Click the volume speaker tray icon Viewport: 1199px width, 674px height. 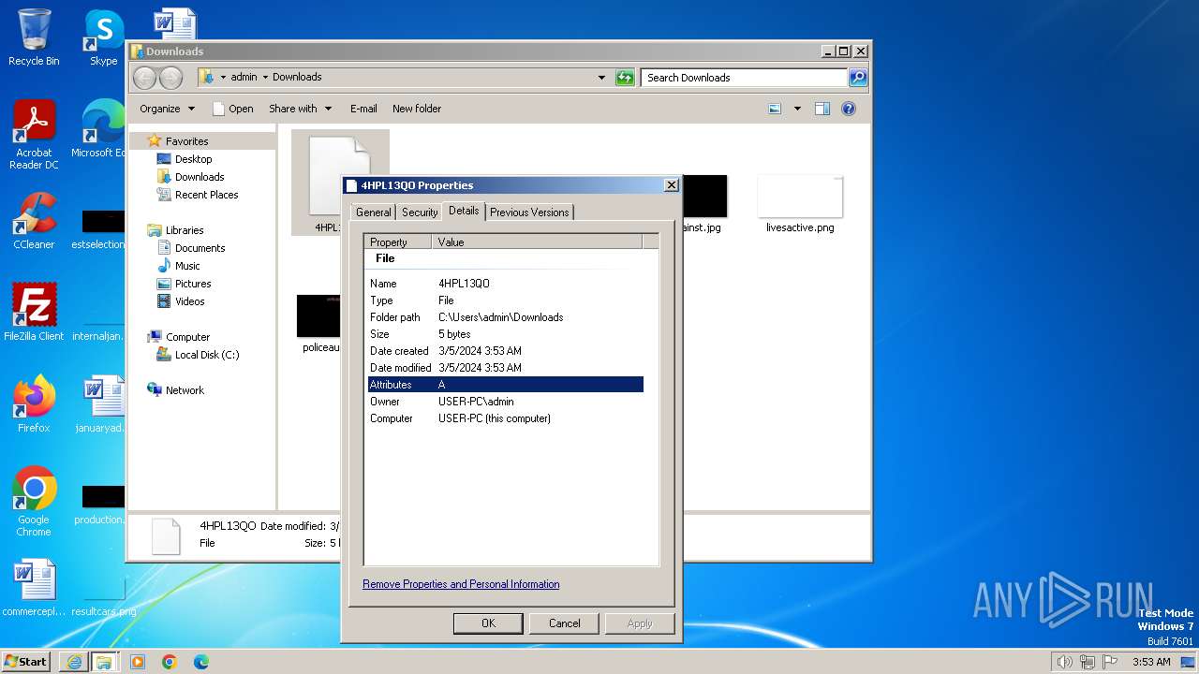pyautogui.click(x=1064, y=662)
